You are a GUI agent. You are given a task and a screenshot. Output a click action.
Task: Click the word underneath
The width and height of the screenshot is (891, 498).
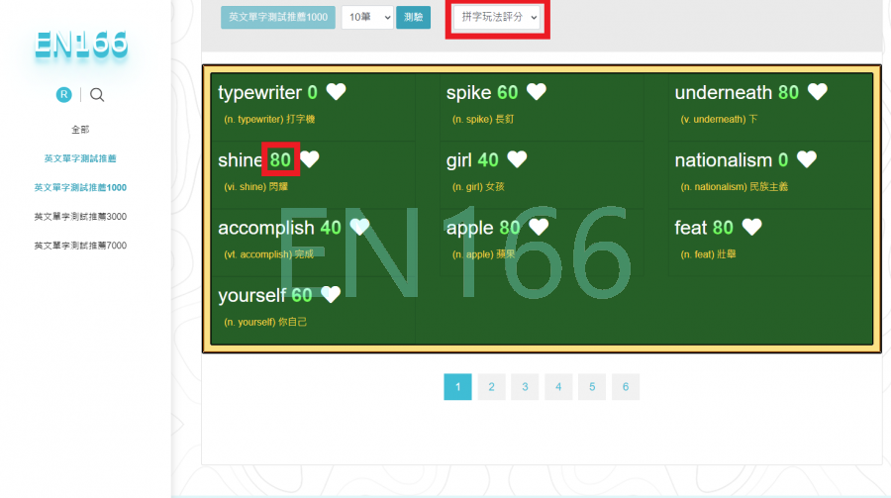(724, 93)
